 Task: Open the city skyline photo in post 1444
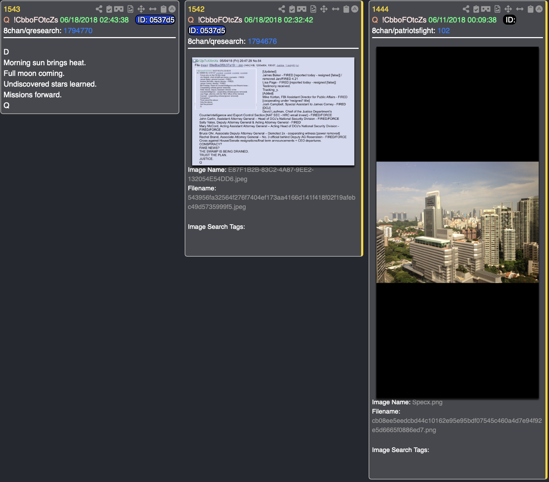(457, 222)
